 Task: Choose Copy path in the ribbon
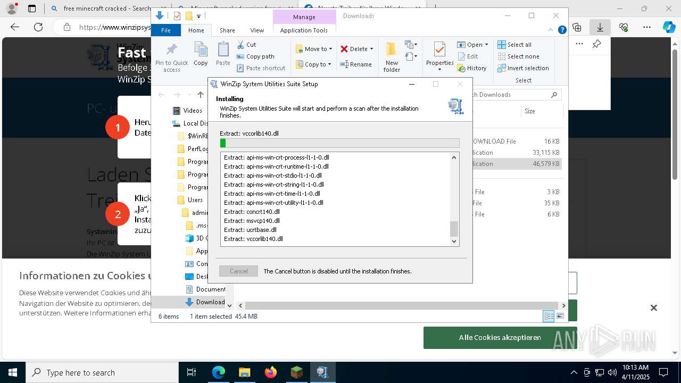pos(255,56)
